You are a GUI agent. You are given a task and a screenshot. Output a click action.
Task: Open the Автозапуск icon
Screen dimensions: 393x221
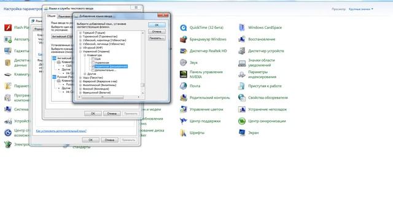(8, 39)
